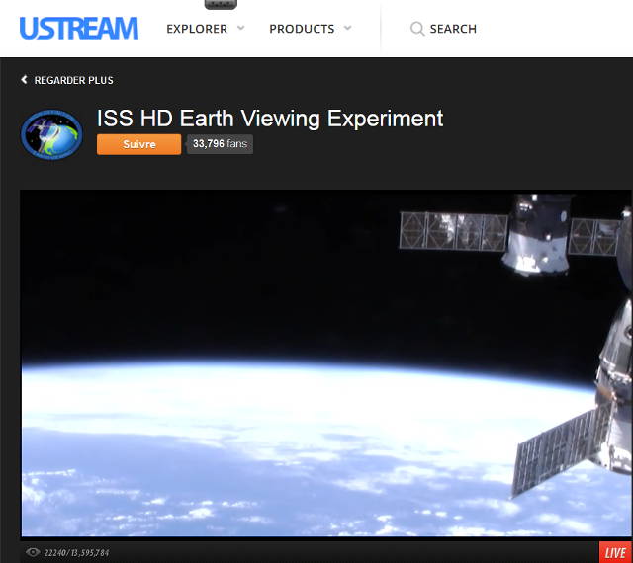This screenshot has width=633, height=563.
Task: Follow the channel with Suivre button
Action: 138,144
